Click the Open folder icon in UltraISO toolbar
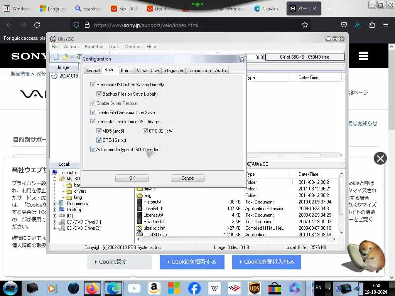The width and height of the screenshot is (395, 296). click(x=65, y=57)
